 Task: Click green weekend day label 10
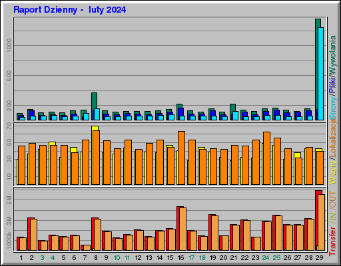point(117,258)
